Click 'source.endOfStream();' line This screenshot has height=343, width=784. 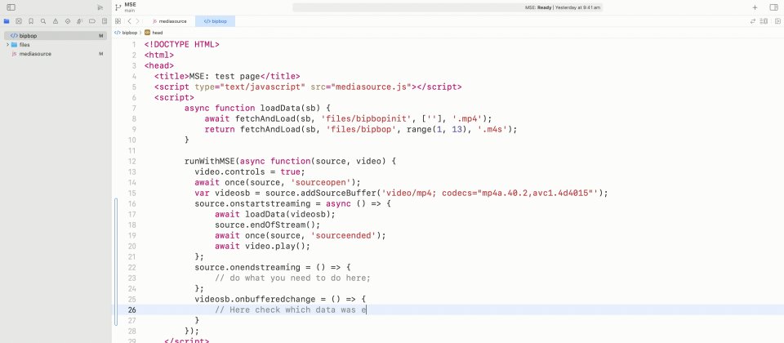coord(268,225)
